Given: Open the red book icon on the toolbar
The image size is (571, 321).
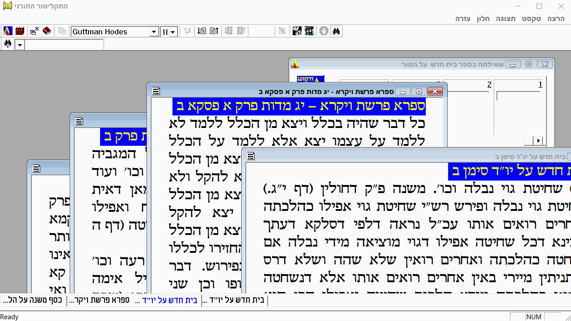Looking at the screenshot, I should pyautogui.click(x=46, y=31).
